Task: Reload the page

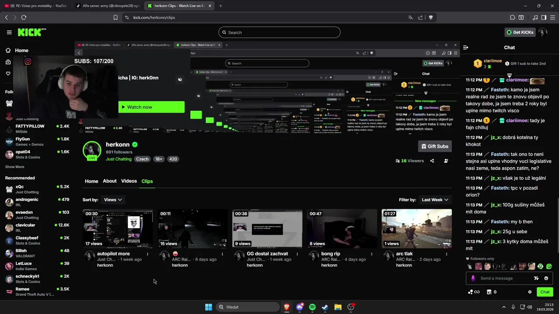Action: (x=24, y=17)
